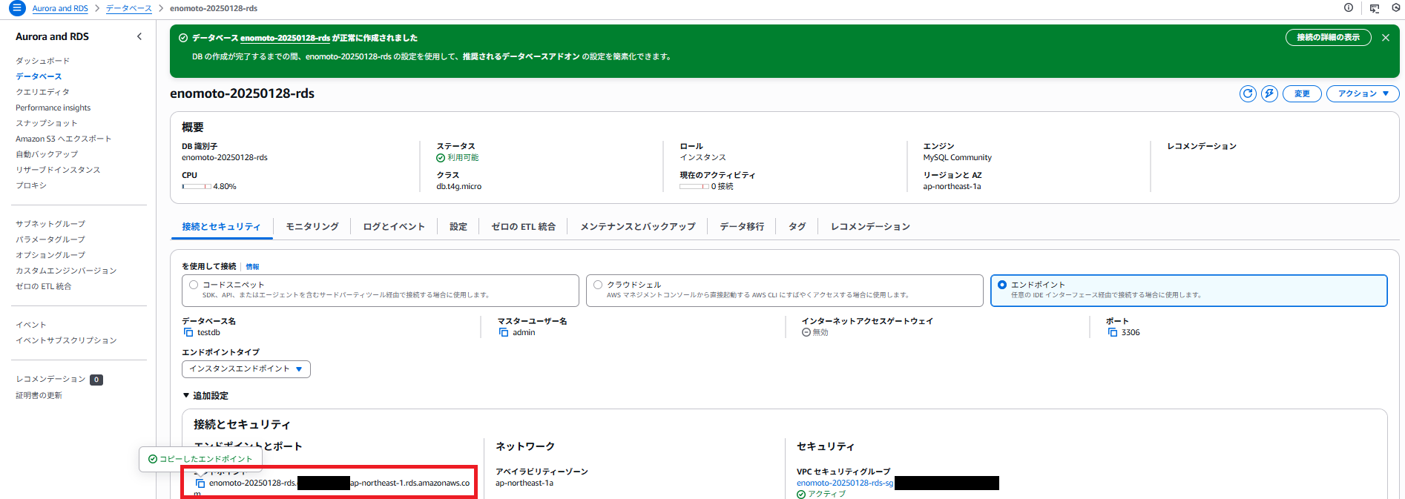Screen dimensions: 1405x499
Task: Open サブネットグループ in sidebar
Action: tap(50, 224)
